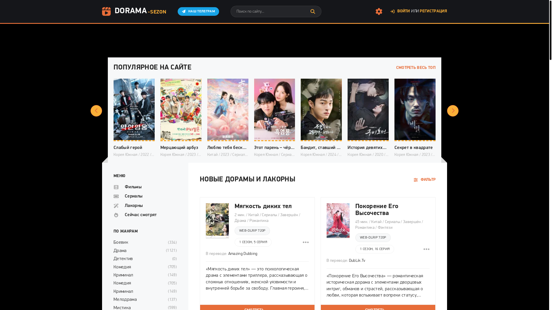Click Фэнтези genre link on Покорение card
Screen dimensions: 552x310
coord(385,228)
